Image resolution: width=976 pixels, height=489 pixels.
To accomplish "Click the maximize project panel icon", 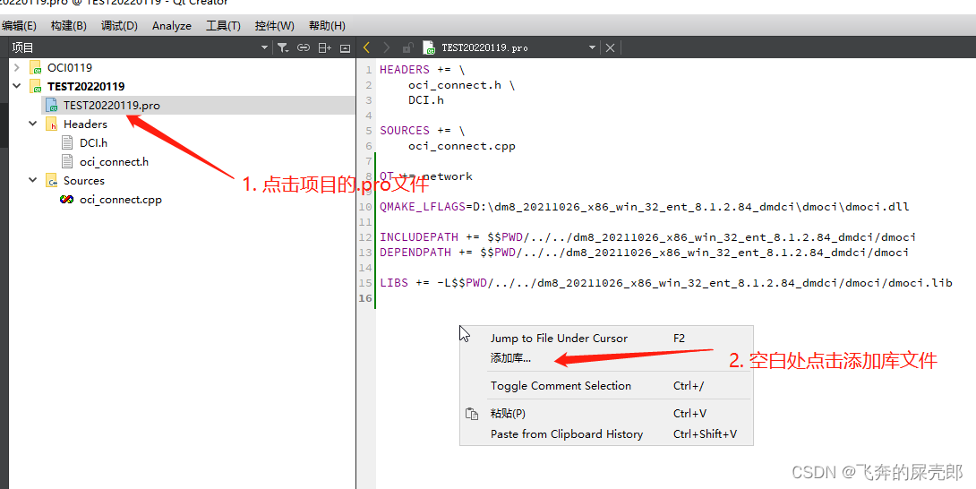I will (x=345, y=48).
